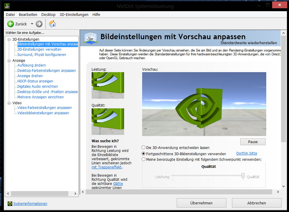Open the Bearbeiten menu
This screenshot has height=212, width=289.
28,14
